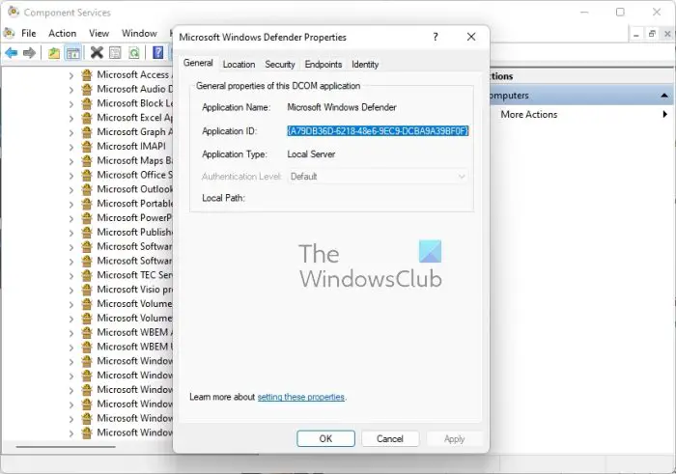
Task: Select the Microsoft Portable tree item
Action: tap(134, 204)
